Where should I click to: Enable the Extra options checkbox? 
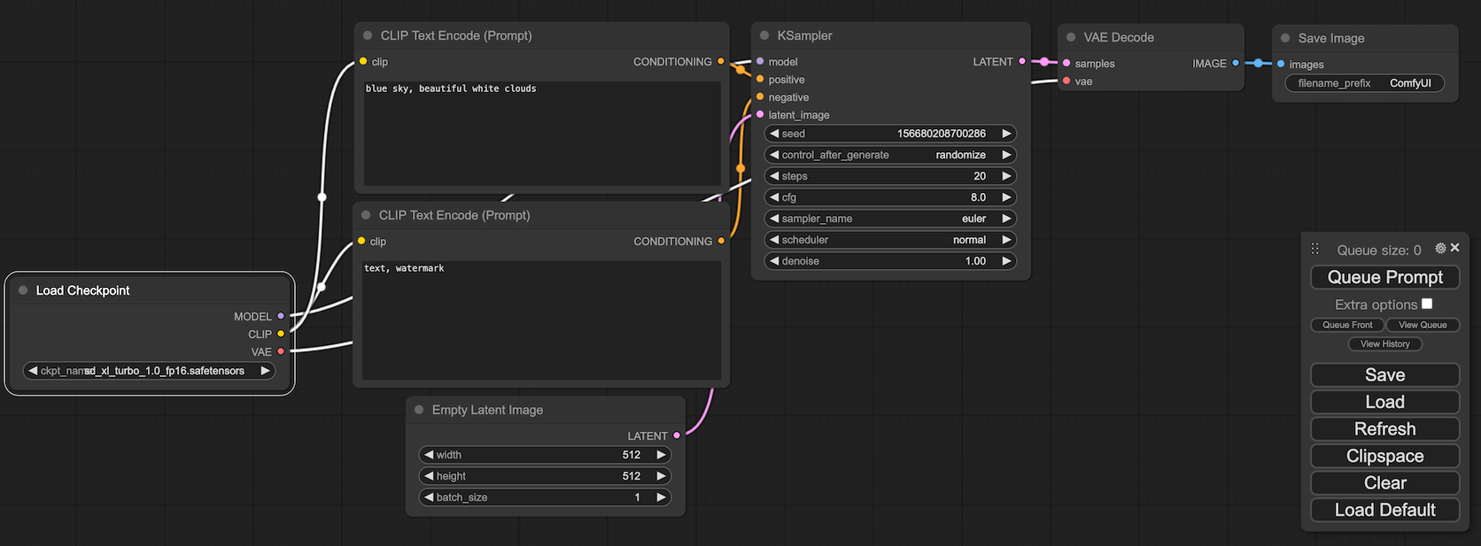tap(1427, 304)
